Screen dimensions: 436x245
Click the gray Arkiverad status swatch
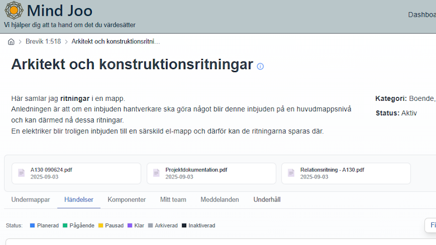150,225
